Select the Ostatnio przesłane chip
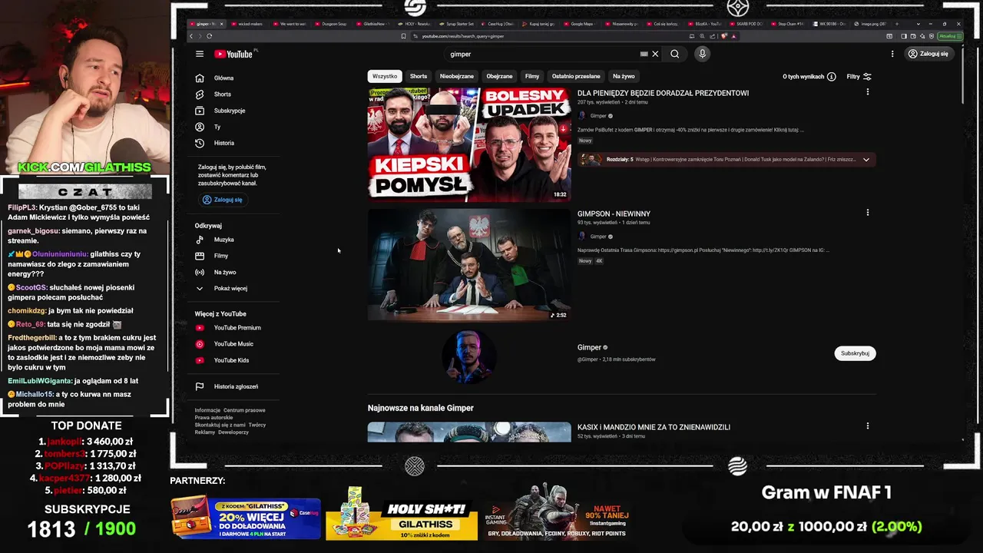Image resolution: width=983 pixels, height=553 pixels. tap(576, 77)
